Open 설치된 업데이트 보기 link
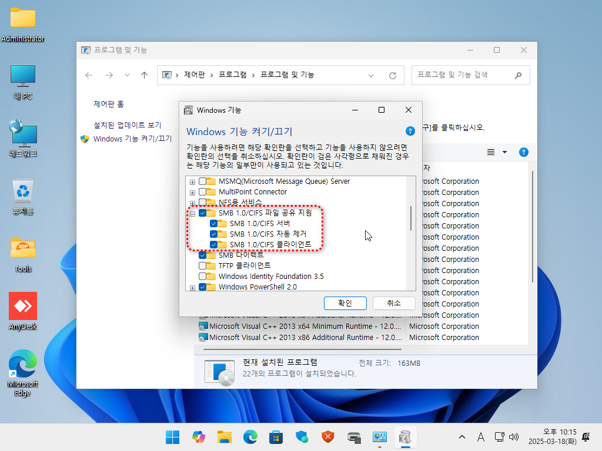 [128, 125]
